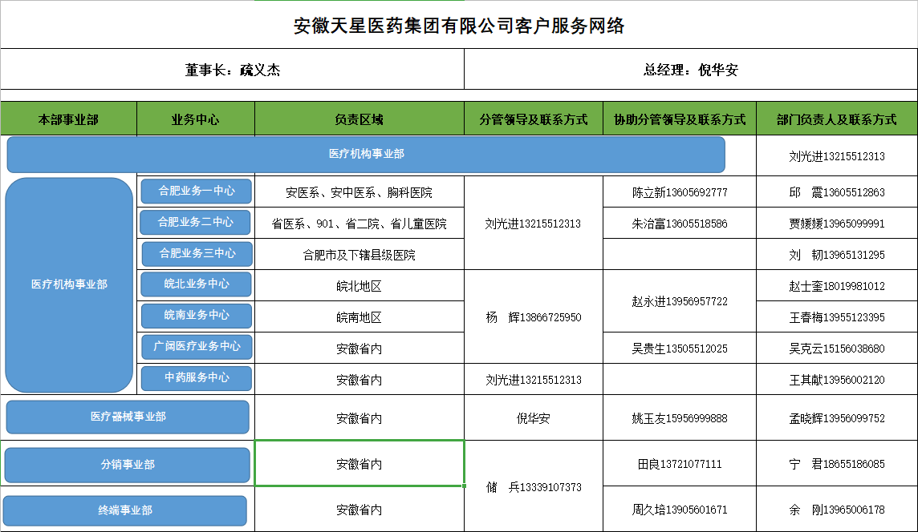This screenshot has height=532, width=918.
Task: Select the 分销事业部 shape
Action: point(127,465)
